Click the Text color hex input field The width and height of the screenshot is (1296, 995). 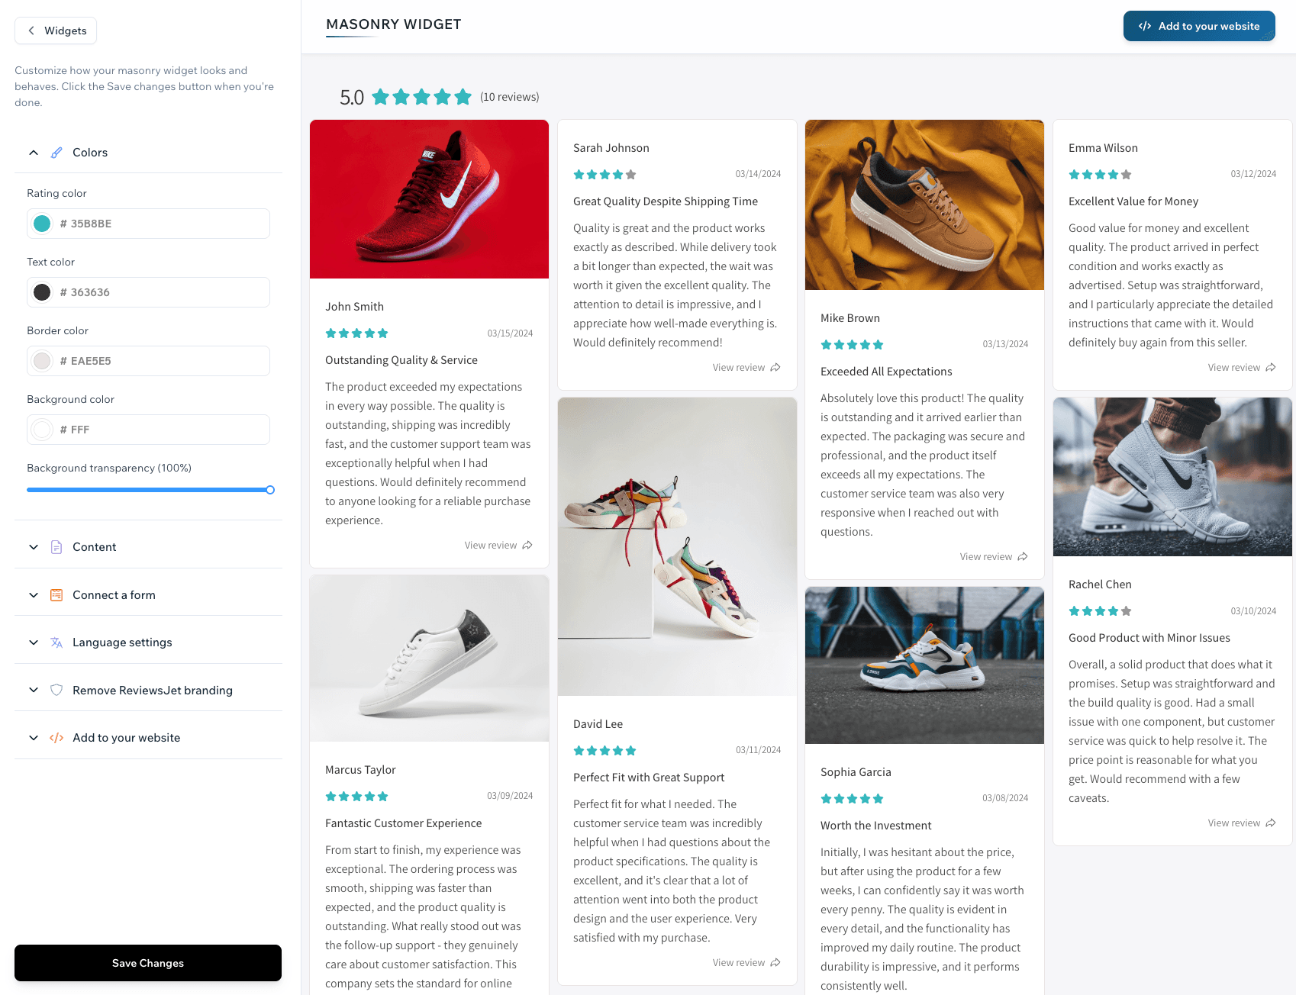pos(148,292)
